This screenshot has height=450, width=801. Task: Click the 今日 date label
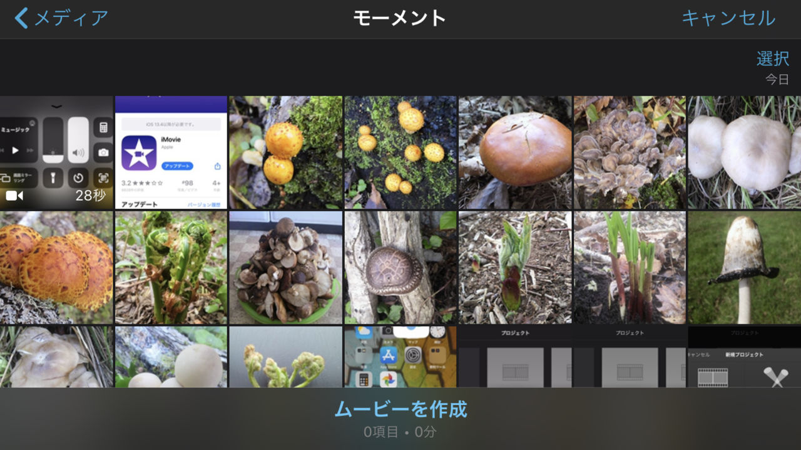click(x=777, y=79)
